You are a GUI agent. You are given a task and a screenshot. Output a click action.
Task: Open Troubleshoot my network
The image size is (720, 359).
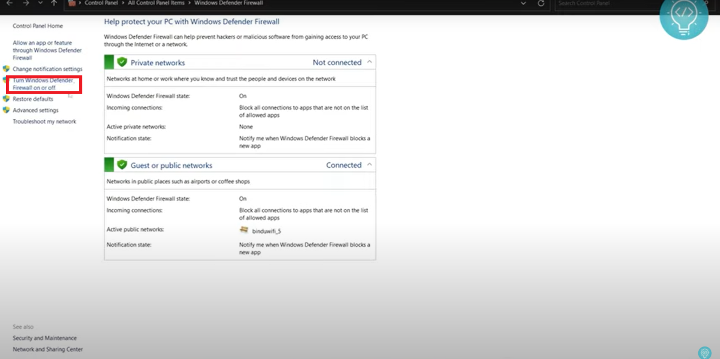pyautogui.click(x=44, y=121)
